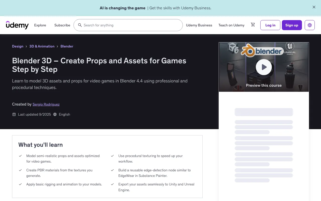This screenshot has width=321, height=201.
Task: Open the Subscribe menu
Action: pyautogui.click(x=62, y=25)
